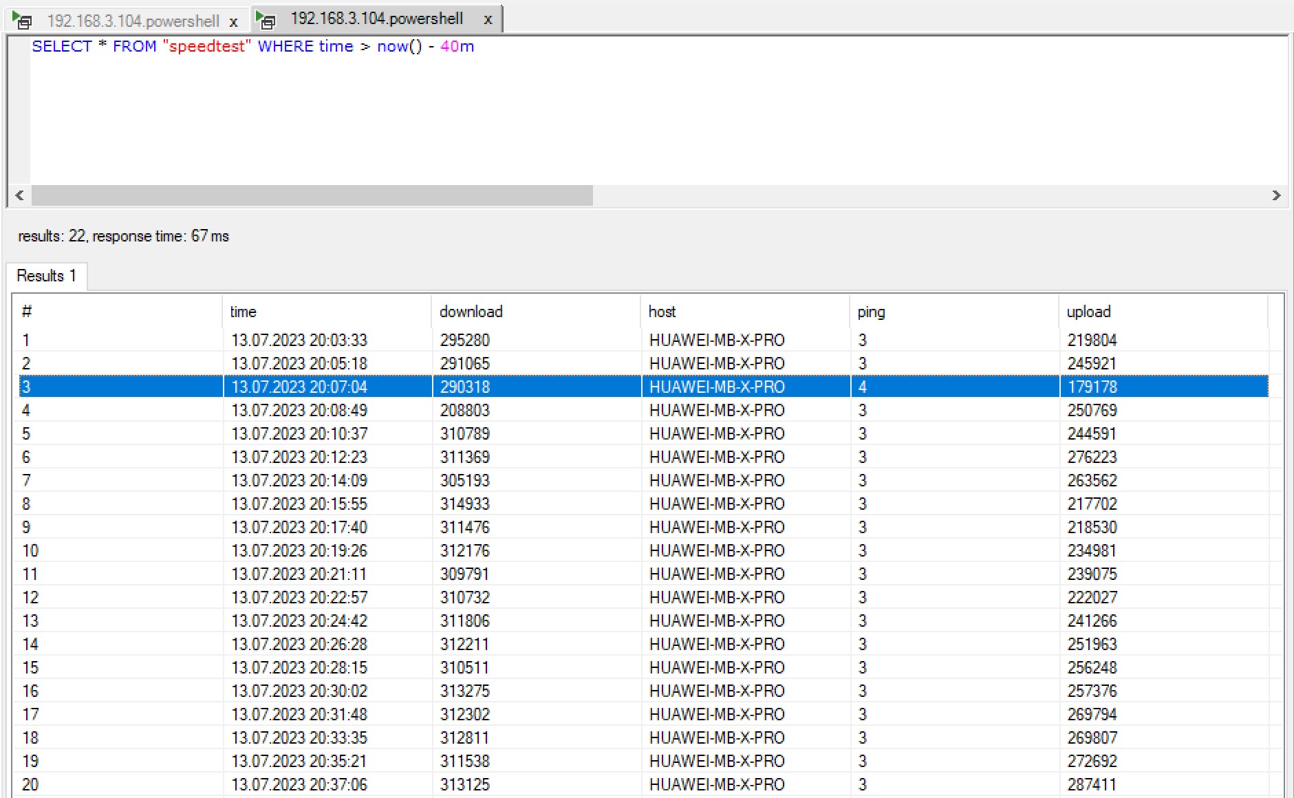Select row time 13.07.2023 20:22:57
The height and width of the screenshot is (798, 1294).
point(299,597)
